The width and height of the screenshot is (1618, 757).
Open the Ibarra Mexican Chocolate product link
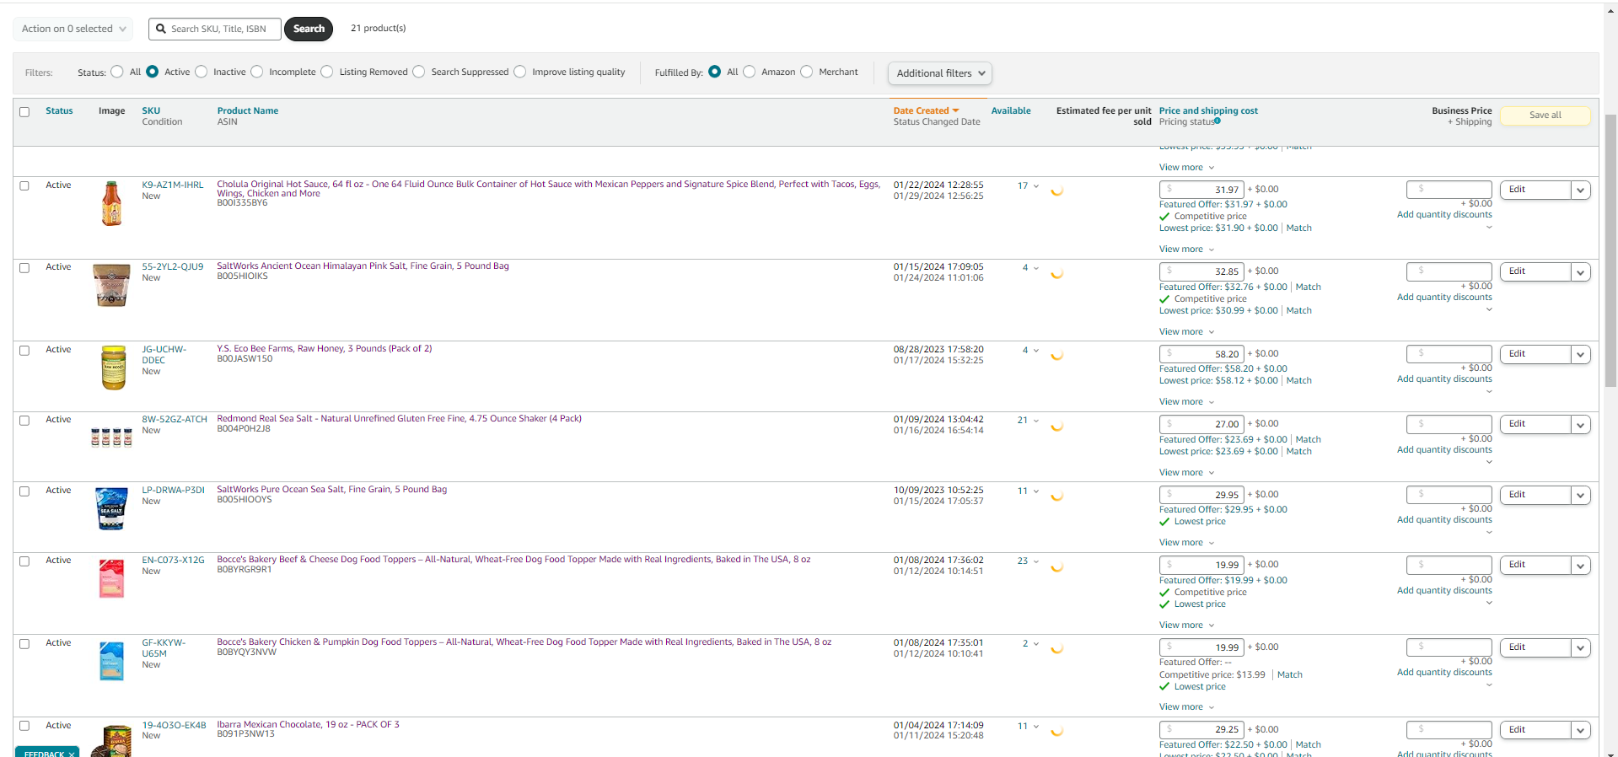point(308,725)
